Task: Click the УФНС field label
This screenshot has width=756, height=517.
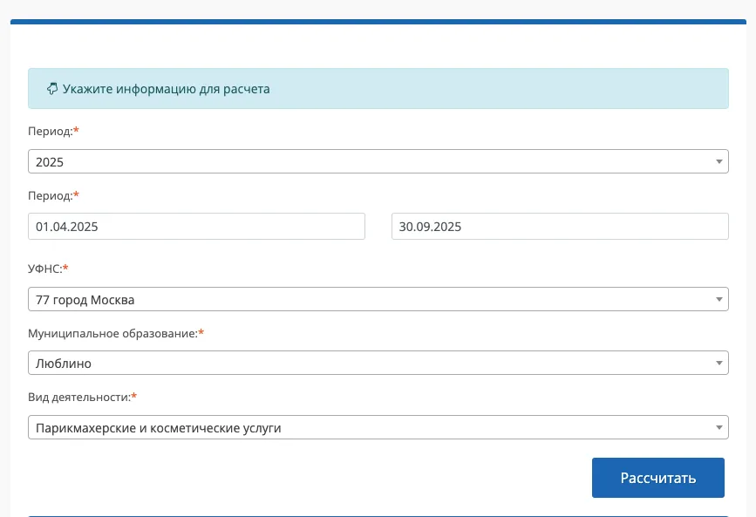Action: pos(44,269)
